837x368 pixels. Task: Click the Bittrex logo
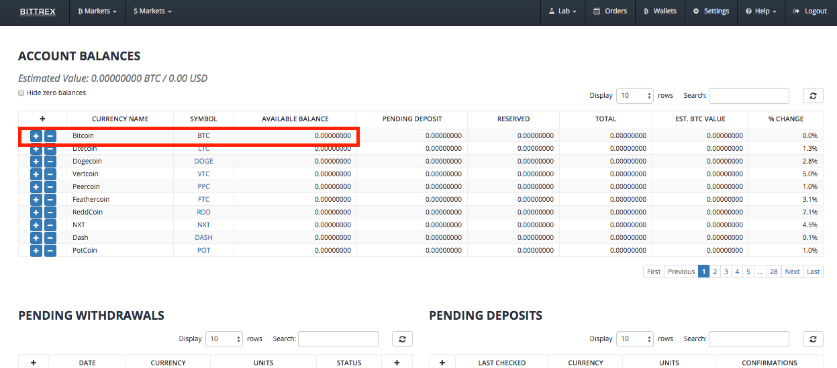36,11
